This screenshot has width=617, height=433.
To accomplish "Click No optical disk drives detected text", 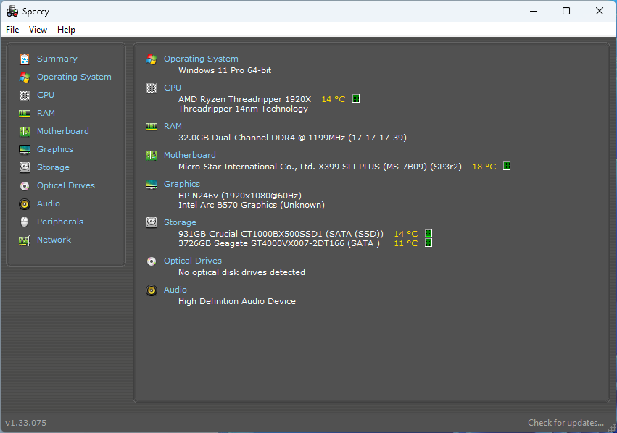I will click(x=241, y=272).
